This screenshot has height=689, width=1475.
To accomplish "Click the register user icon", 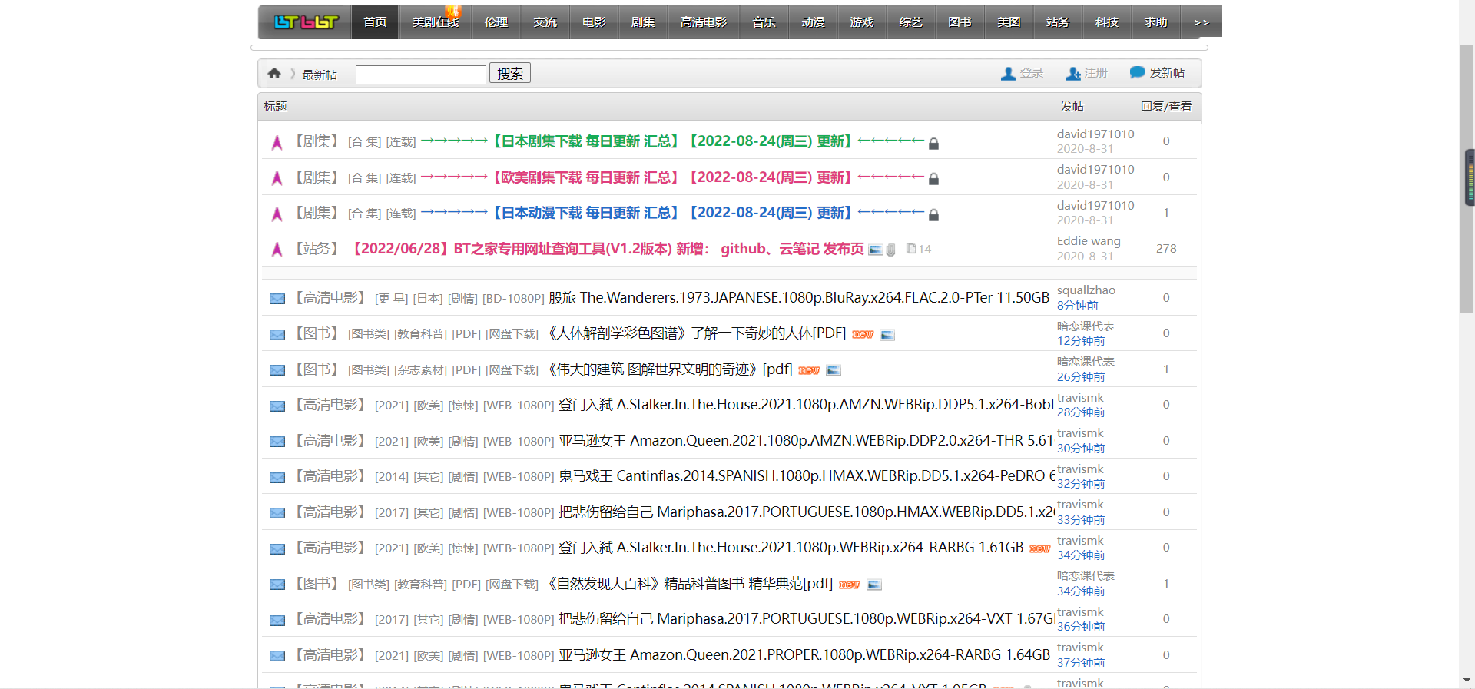I will click(1073, 74).
